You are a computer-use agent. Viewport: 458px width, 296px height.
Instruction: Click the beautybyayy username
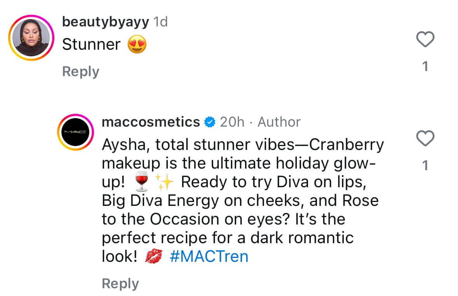(105, 22)
